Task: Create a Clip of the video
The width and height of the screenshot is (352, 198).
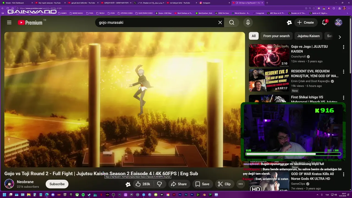Action: (224, 184)
